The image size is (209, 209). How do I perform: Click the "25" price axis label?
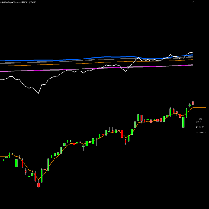coord(200,119)
